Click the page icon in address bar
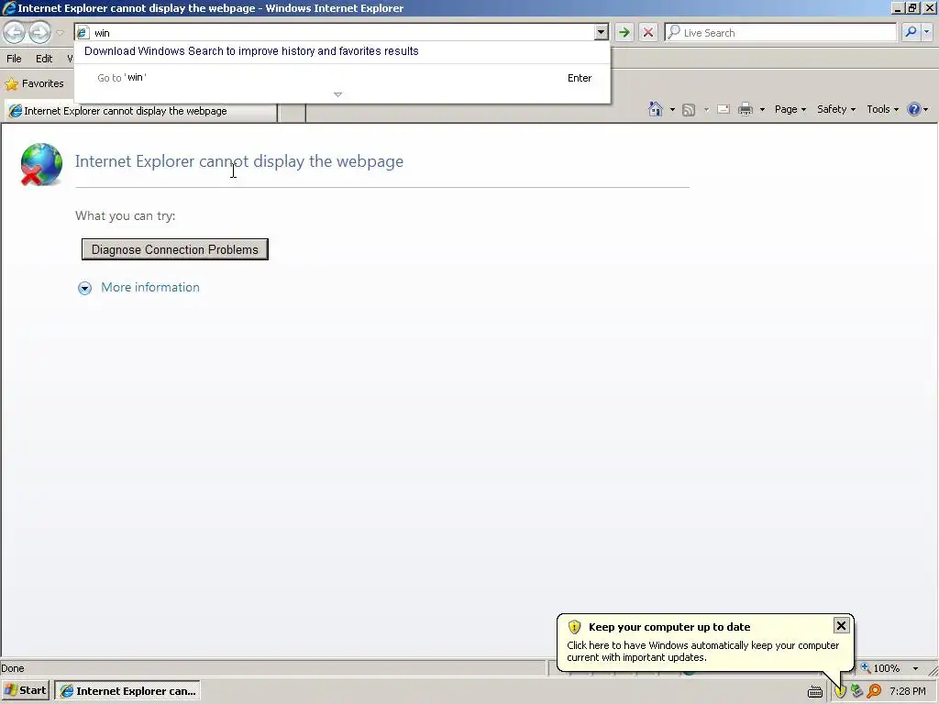 [x=82, y=33]
